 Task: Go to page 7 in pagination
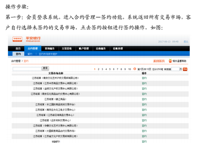pos(117,69)
